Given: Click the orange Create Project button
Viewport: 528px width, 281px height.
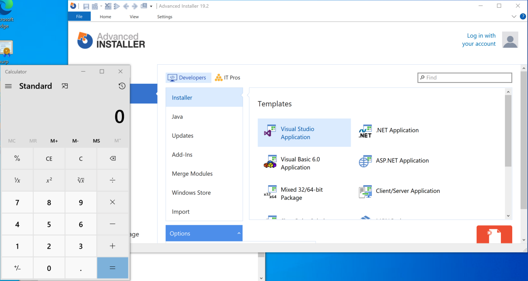Looking at the screenshot, I should pos(494,235).
